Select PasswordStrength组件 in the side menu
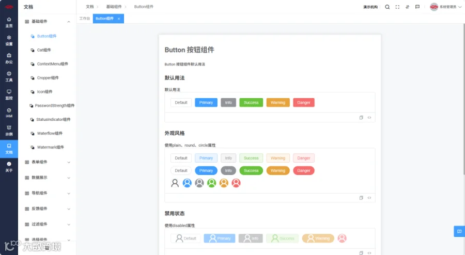The height and width of the screenshot is (255, 465). point(55,106)
